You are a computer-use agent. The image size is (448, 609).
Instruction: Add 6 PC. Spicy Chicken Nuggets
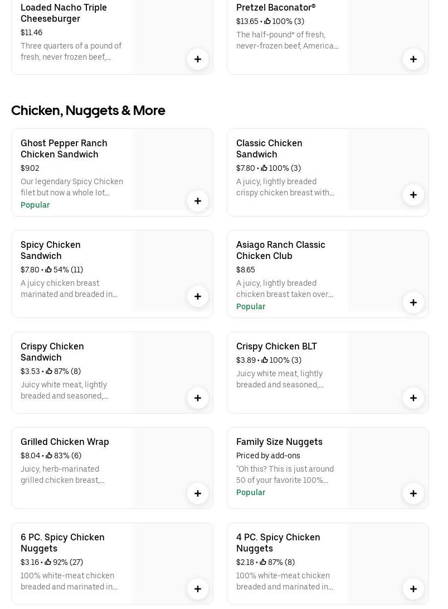tap(198, 589)
